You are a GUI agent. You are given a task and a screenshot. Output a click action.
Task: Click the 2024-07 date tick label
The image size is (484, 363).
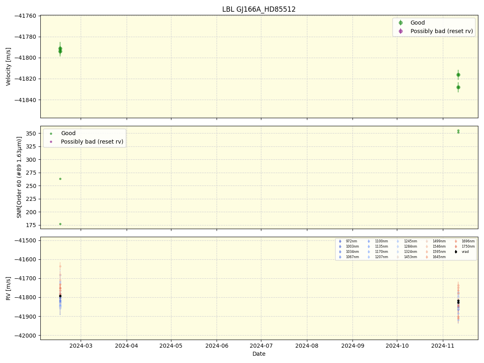(261, 346)
